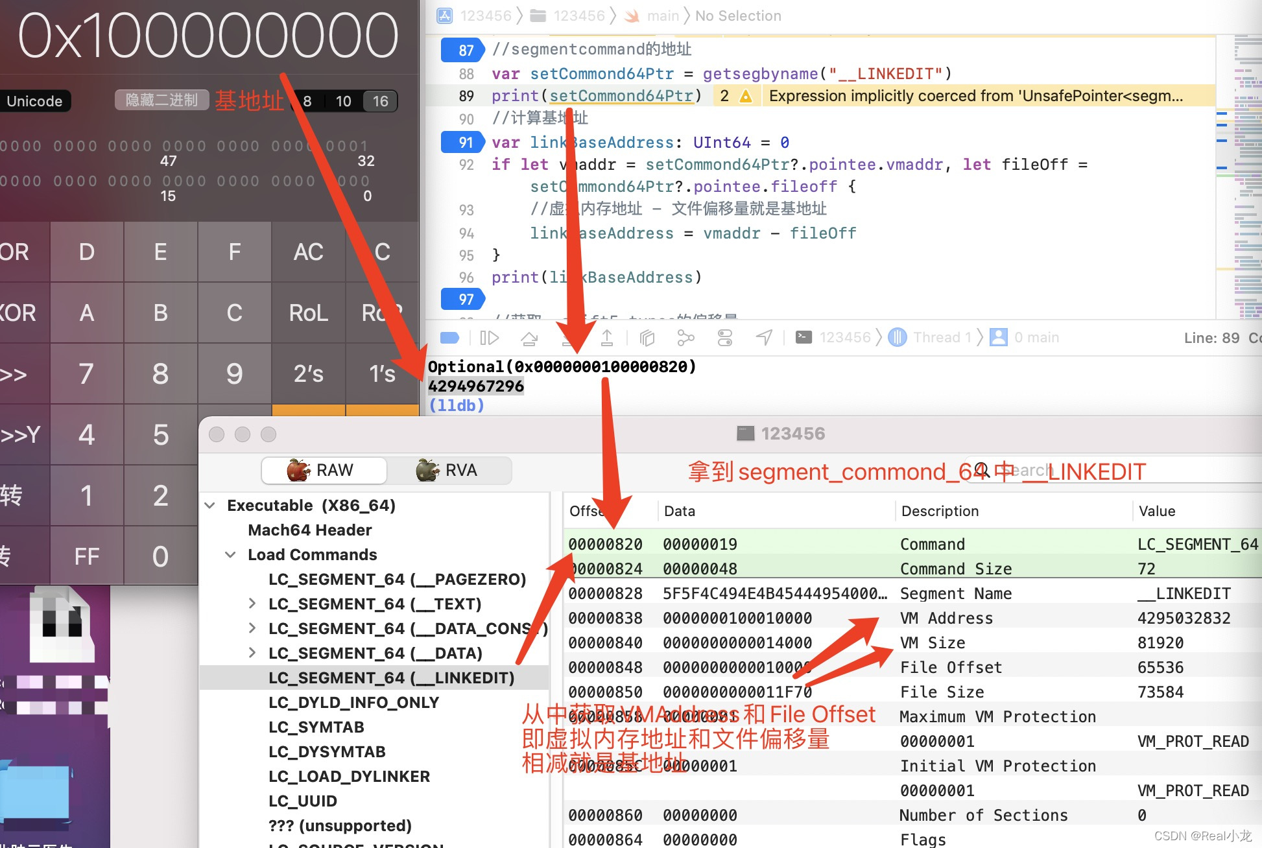Collapse the Load Commands tree node

click(x=230, y=555)
